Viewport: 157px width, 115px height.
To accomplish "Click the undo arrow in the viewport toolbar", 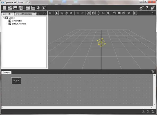I will (78, 13).
